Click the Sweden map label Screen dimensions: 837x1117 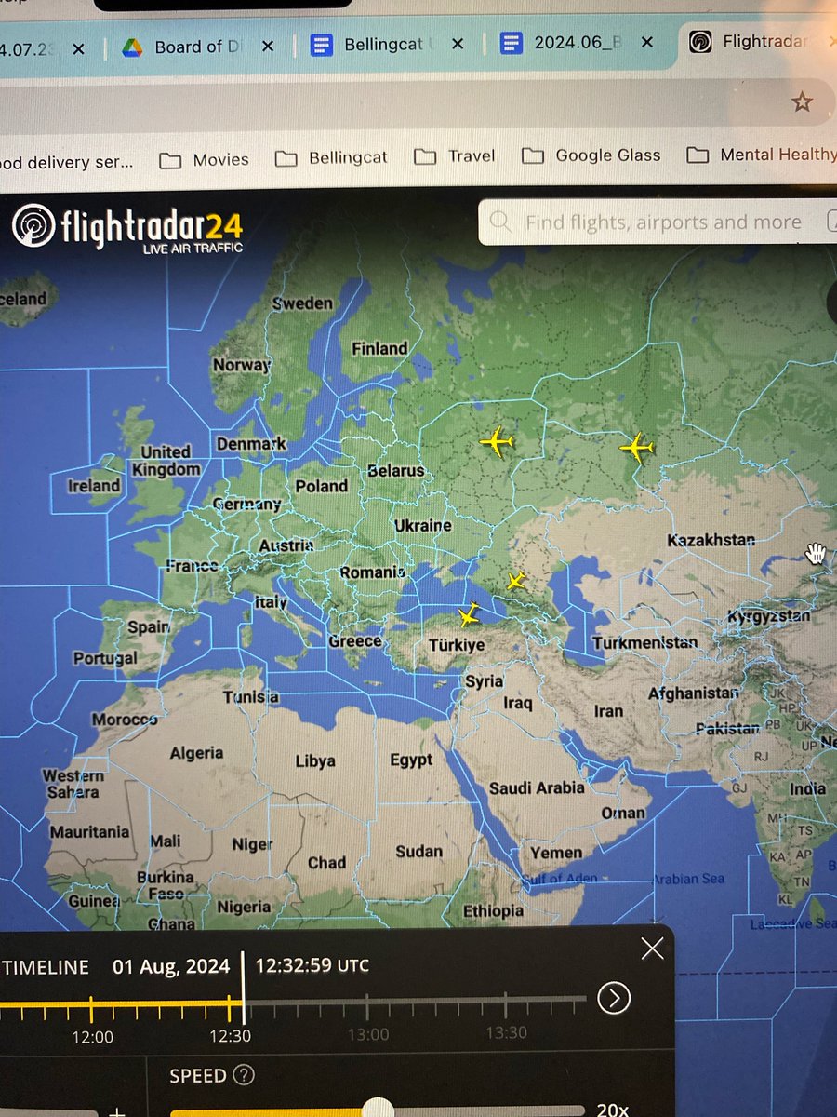(x=302, y=303)
